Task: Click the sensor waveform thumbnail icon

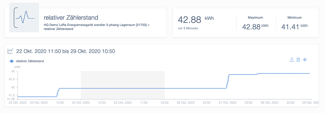Action: [x=24, y=18]
